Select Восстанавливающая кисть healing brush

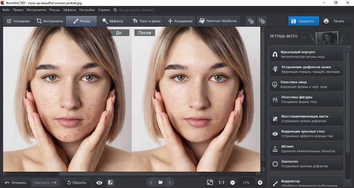(x=306, y=119)
